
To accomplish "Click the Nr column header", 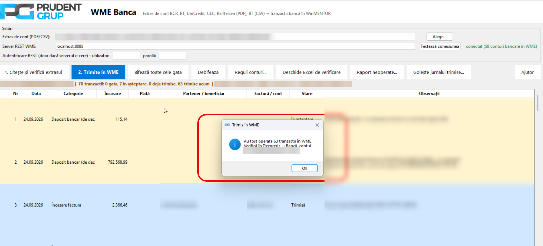I will tap(16, 94).
